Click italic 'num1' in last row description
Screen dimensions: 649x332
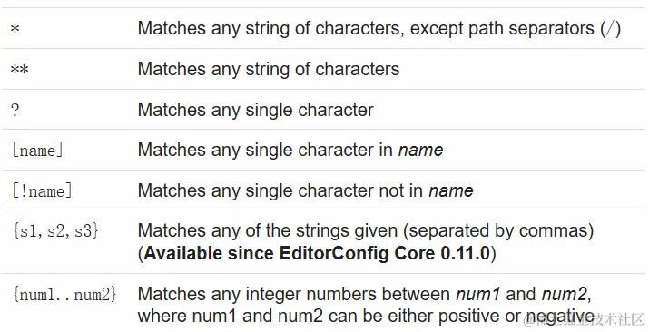tap(478, 295)
